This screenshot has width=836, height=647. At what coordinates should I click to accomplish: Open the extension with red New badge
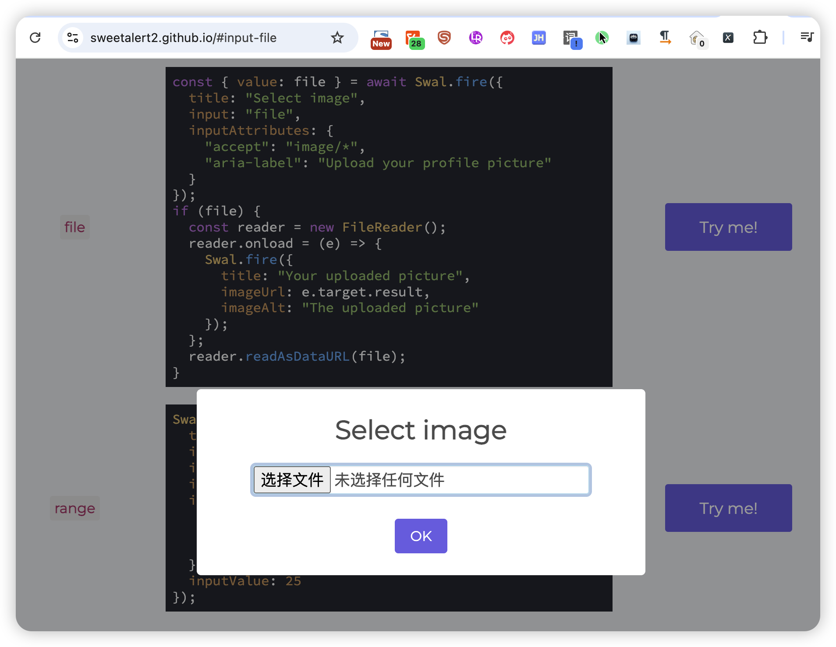click(381, 39)
